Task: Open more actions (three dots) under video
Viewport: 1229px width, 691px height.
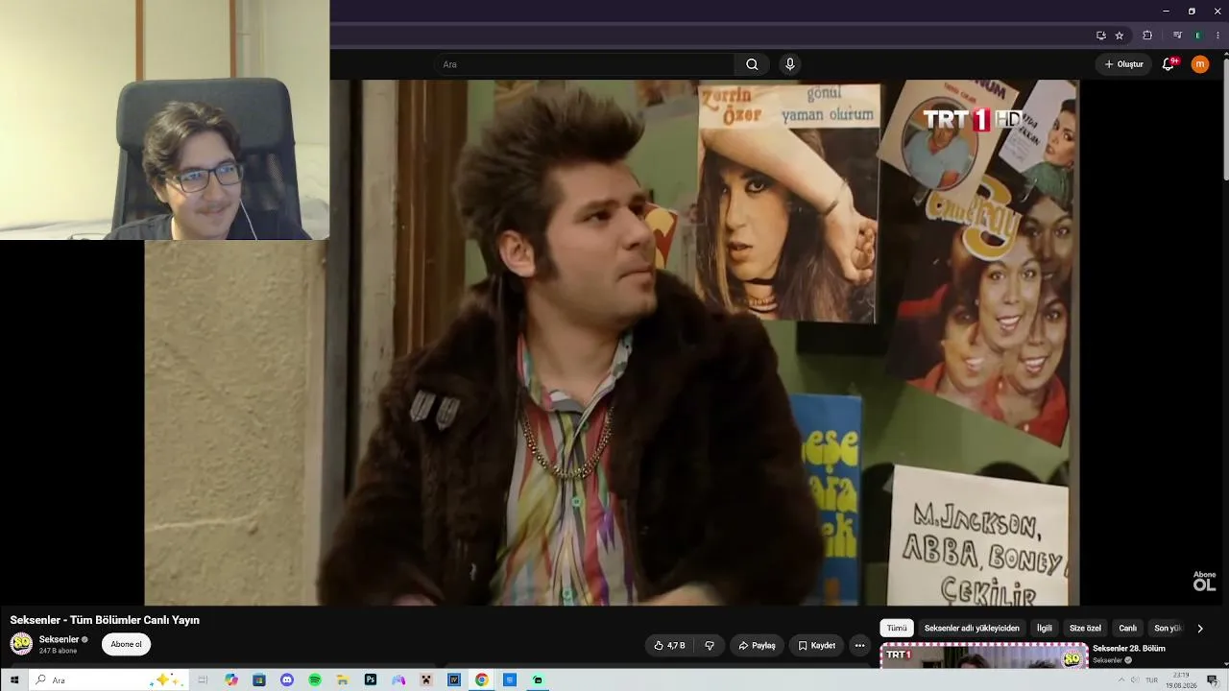Action: click(859, 646)
